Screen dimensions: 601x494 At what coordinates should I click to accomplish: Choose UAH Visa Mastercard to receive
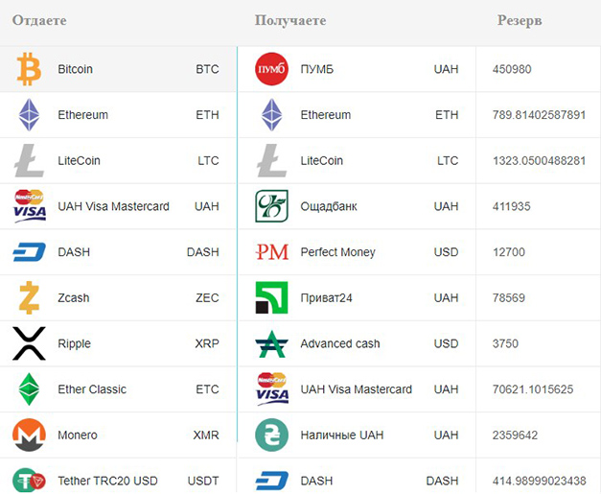pos(356,389)
